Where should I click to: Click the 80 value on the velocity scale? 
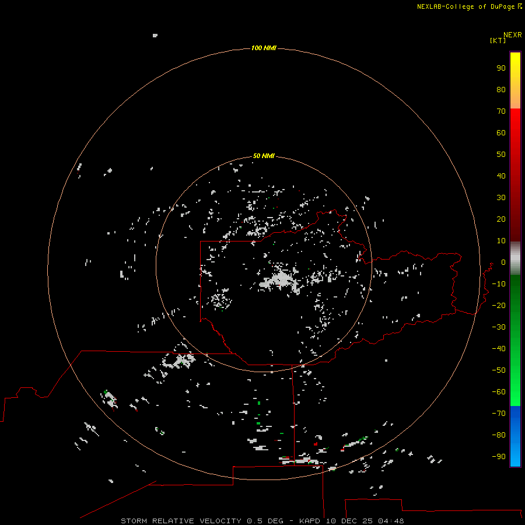click(x=501, y=89)
